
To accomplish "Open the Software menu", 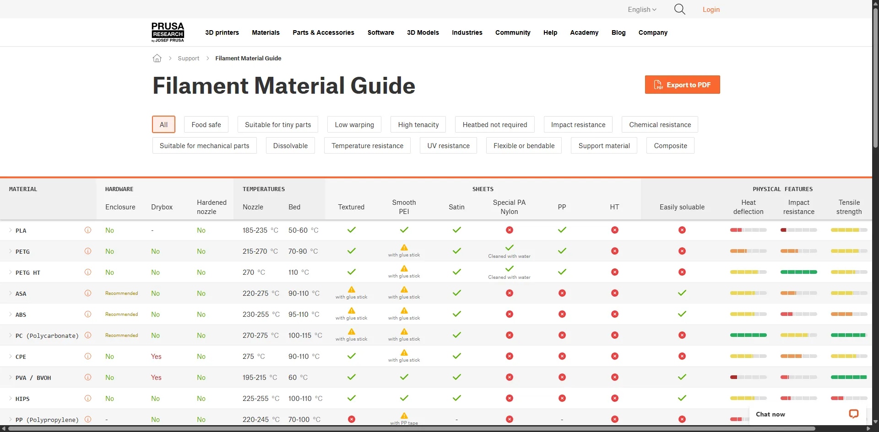I will 381,32.
